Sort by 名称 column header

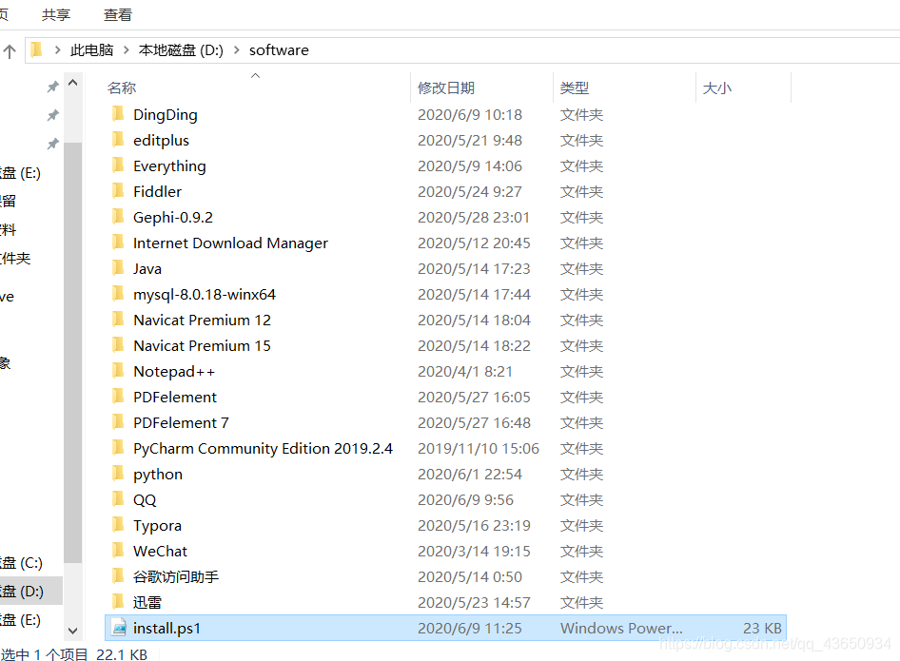(x=122, y=88)
